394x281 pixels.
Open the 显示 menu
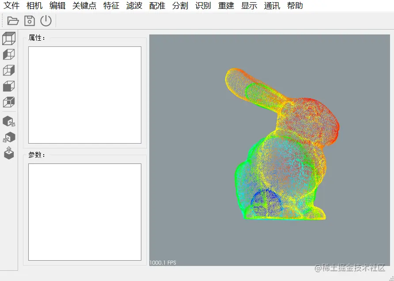click(249, 6)
